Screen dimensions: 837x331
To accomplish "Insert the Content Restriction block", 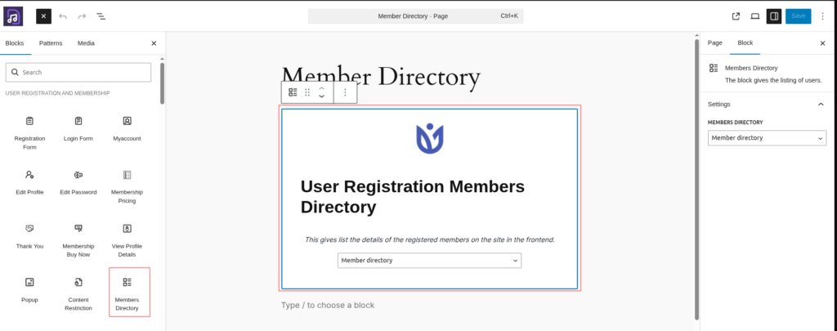I will click(x=78, y=294).
